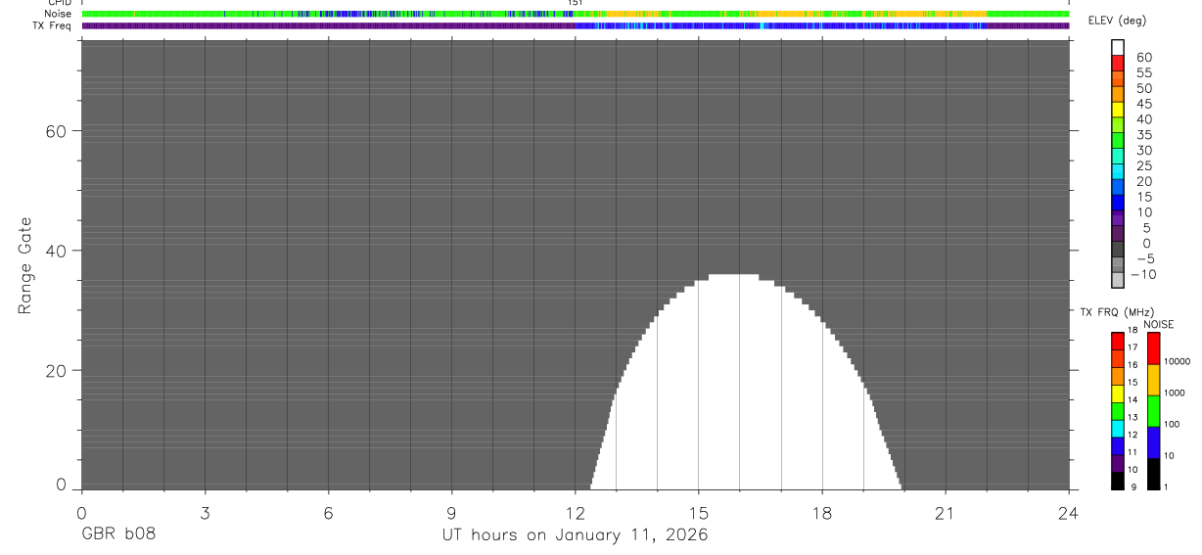The width and height of the screenshot is (1202, 555).
Task: Pick the red top swatch in TX FRQ bar
Action: [x=1118, y=340]
